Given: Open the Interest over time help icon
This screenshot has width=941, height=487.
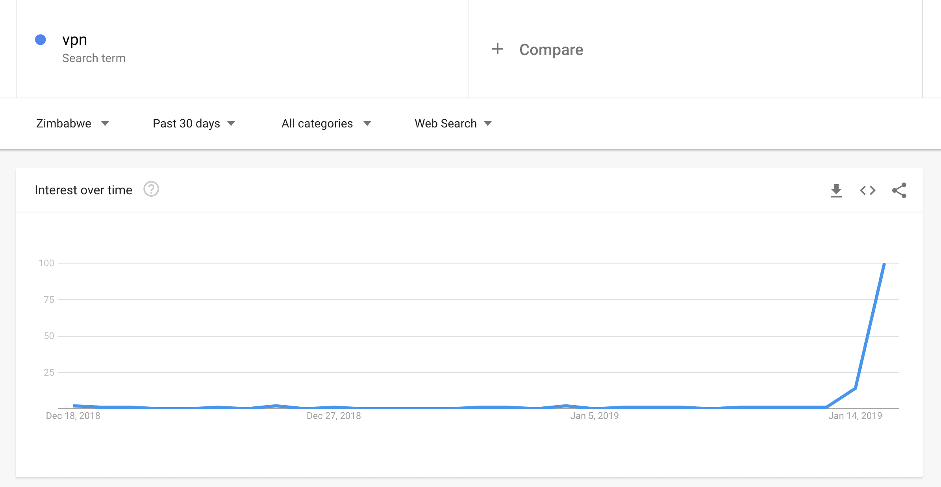Looking at the screenshot, I should coord(151,189).
